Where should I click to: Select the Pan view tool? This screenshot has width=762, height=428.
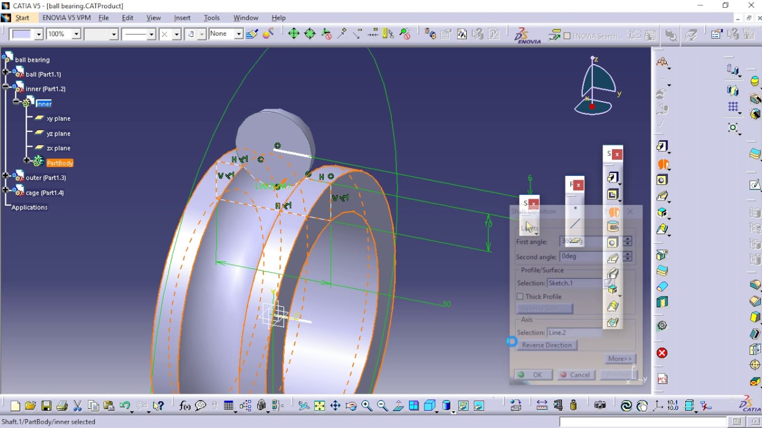[x=335, y=406]
